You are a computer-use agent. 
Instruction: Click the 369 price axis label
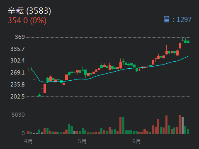tap(20, 37)
